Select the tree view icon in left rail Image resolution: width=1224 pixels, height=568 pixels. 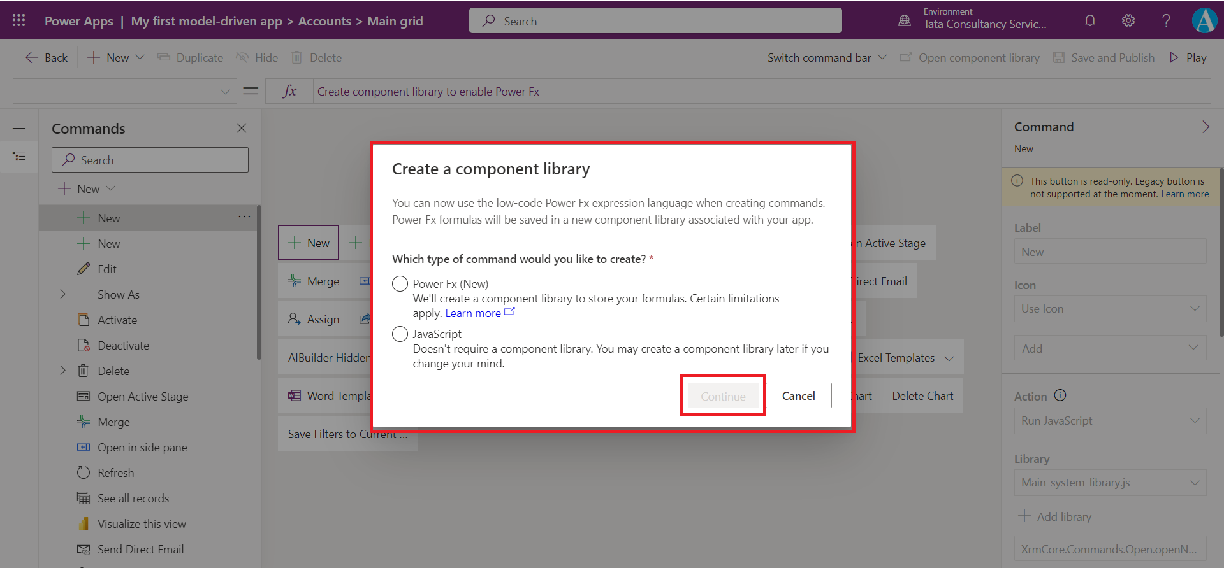[x=19, y=156]
